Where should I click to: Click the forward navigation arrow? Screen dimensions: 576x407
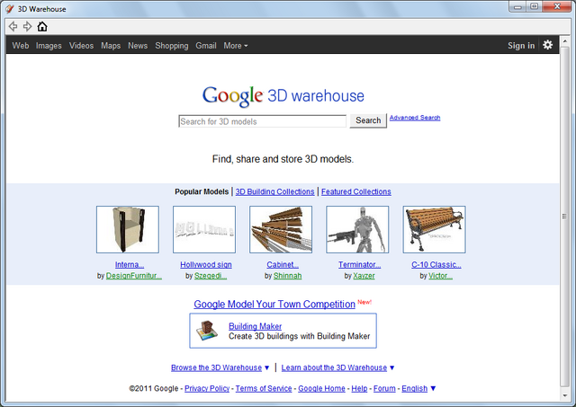pos(27,26)
